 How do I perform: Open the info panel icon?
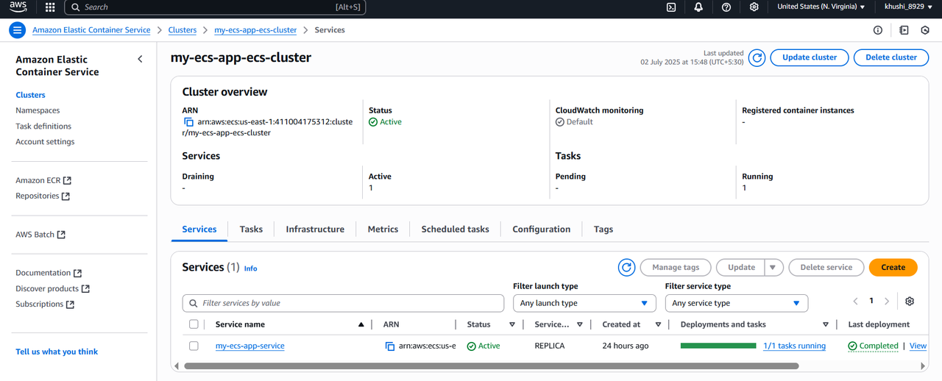pos(878,30)
